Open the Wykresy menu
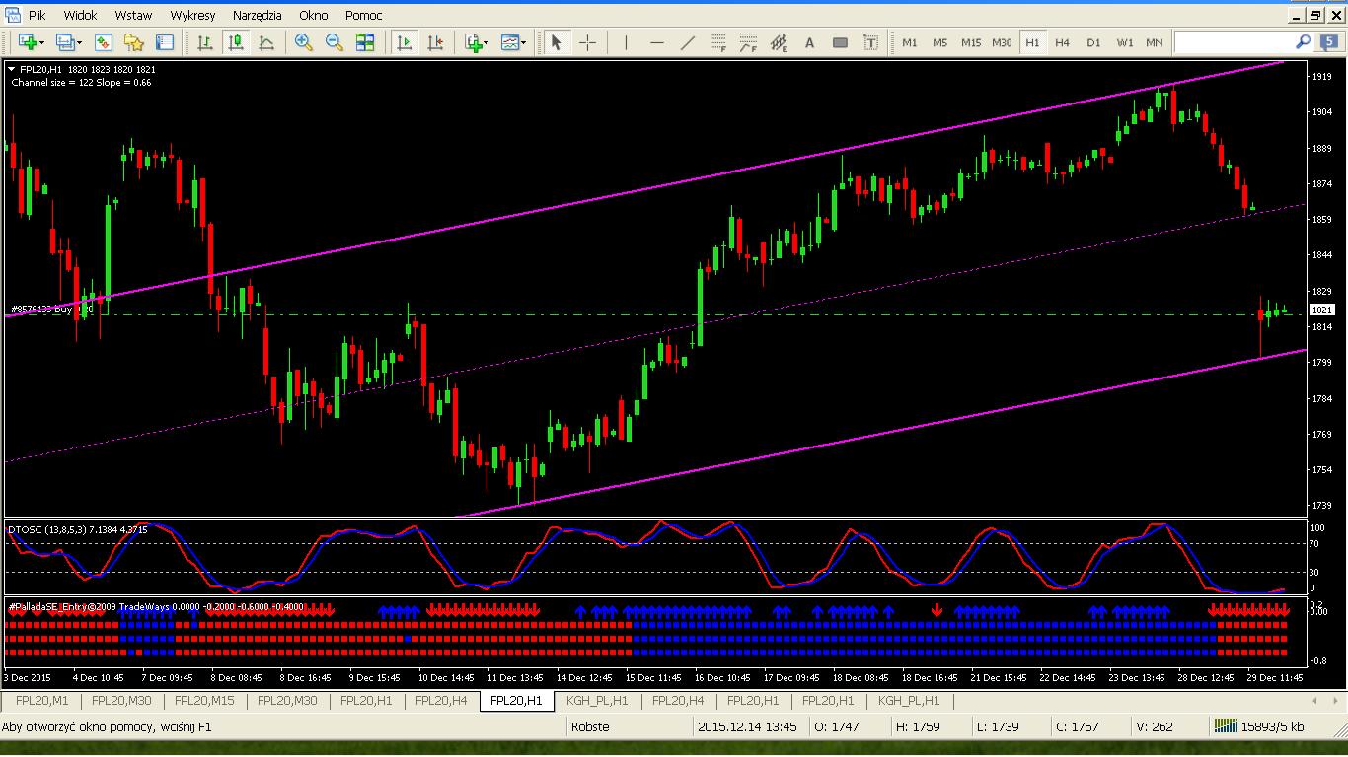 [192, 15]
